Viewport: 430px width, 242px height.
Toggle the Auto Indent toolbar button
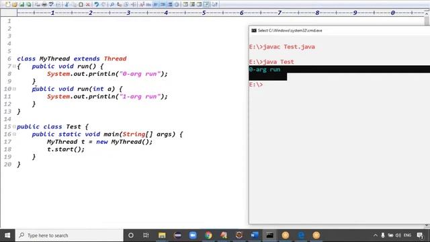tap(163, 5)
